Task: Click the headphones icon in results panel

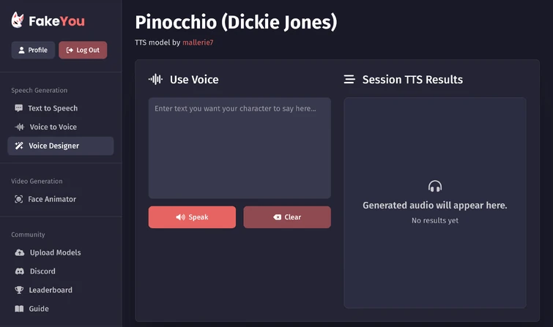Action: 435,187
